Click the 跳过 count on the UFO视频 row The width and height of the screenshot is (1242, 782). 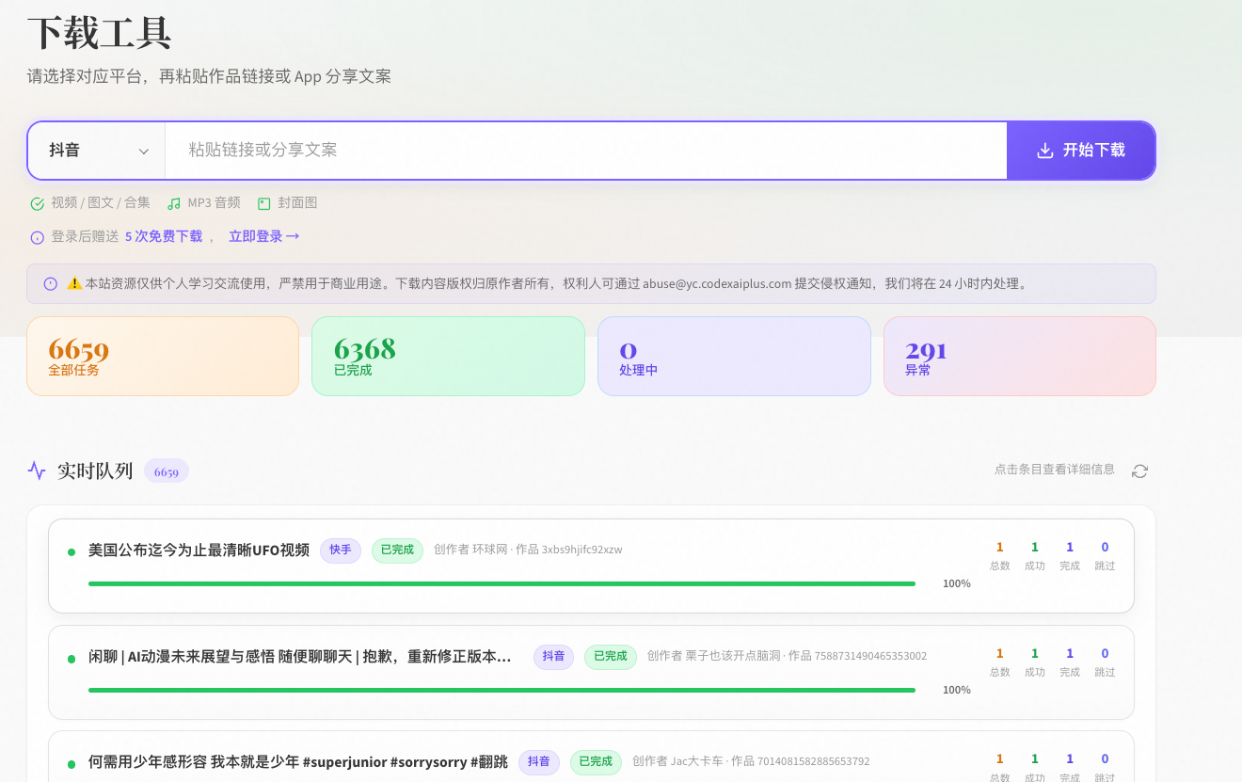[x=1105, y=555]
